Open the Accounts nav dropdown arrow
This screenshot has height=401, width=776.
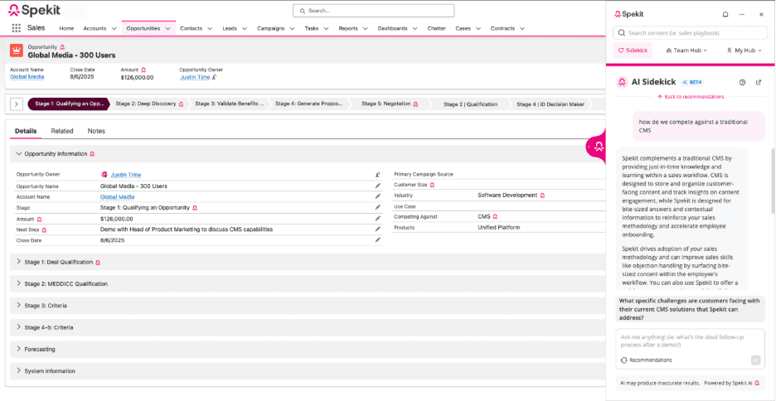coord(114,29)
